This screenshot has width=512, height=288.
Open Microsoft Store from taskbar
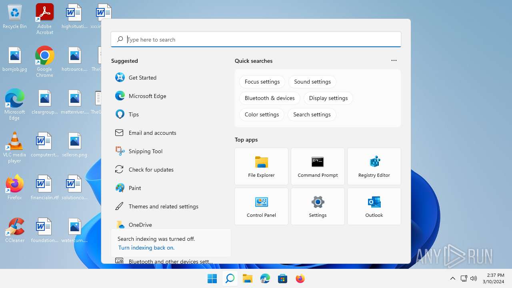point(282,278)
